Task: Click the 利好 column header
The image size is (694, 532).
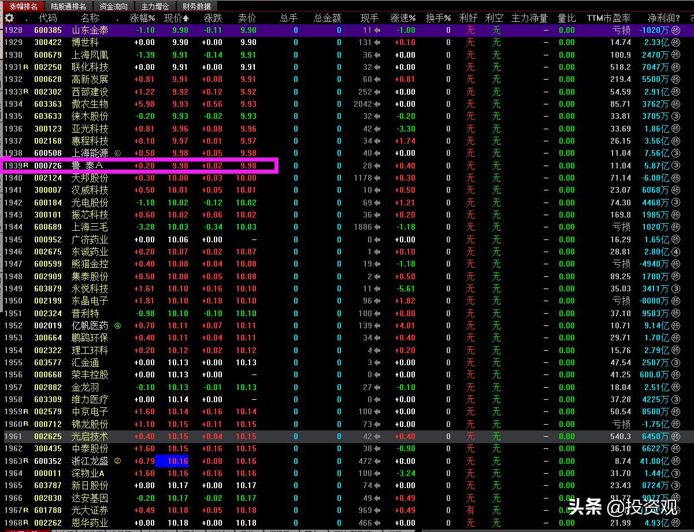Action: [468, 18]
